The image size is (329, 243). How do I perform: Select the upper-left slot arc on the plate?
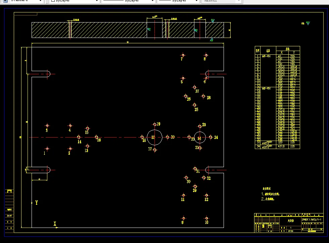[49, 74]
